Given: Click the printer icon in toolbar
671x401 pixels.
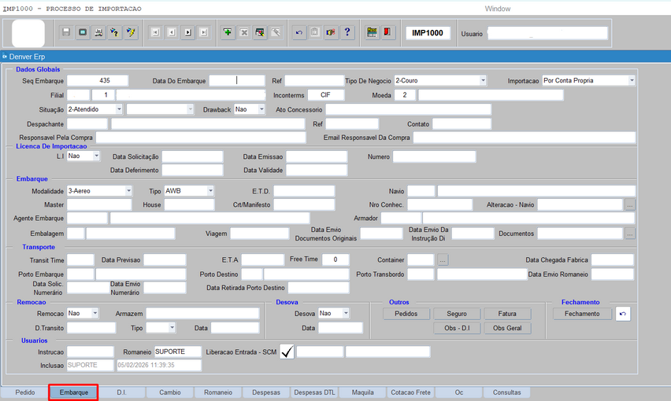Looking at the screenshot, I should [98, 32].
